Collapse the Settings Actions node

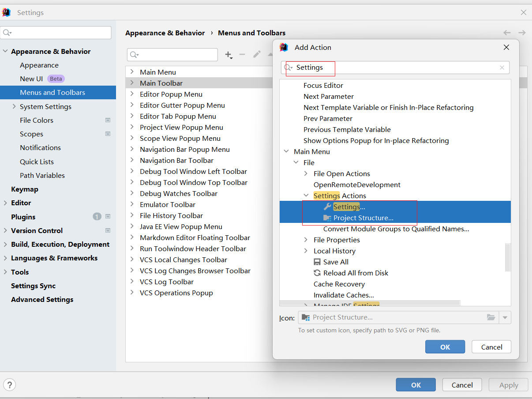pos(305,196)
